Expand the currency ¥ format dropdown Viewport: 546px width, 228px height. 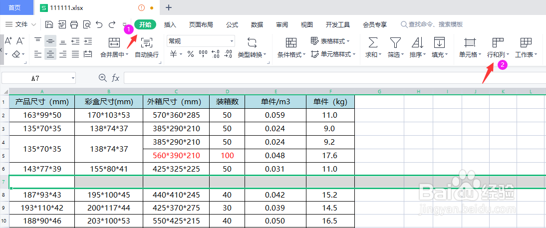[x=181, y=54]
